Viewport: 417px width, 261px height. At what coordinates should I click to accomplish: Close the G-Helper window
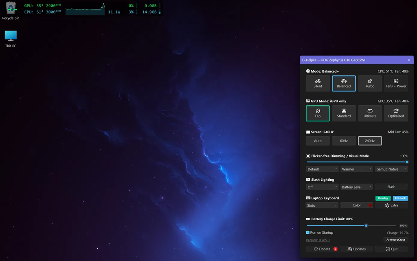[409, 60]
